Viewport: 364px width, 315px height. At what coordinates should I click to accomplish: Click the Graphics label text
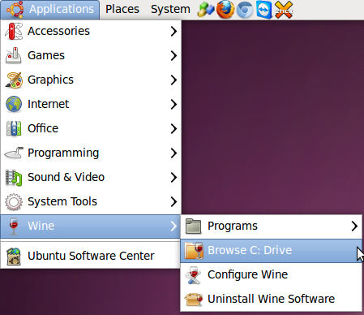(50, 80)
